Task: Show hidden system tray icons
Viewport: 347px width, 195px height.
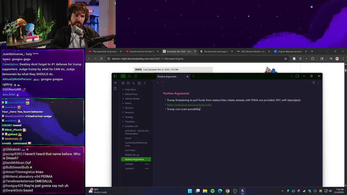Action: coord(282,191)
